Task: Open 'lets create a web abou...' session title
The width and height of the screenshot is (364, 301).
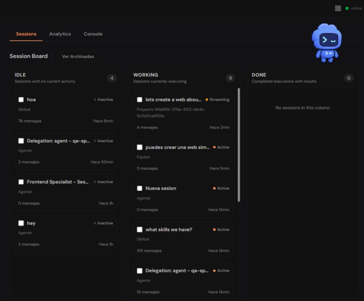Action: click(173, 99)
